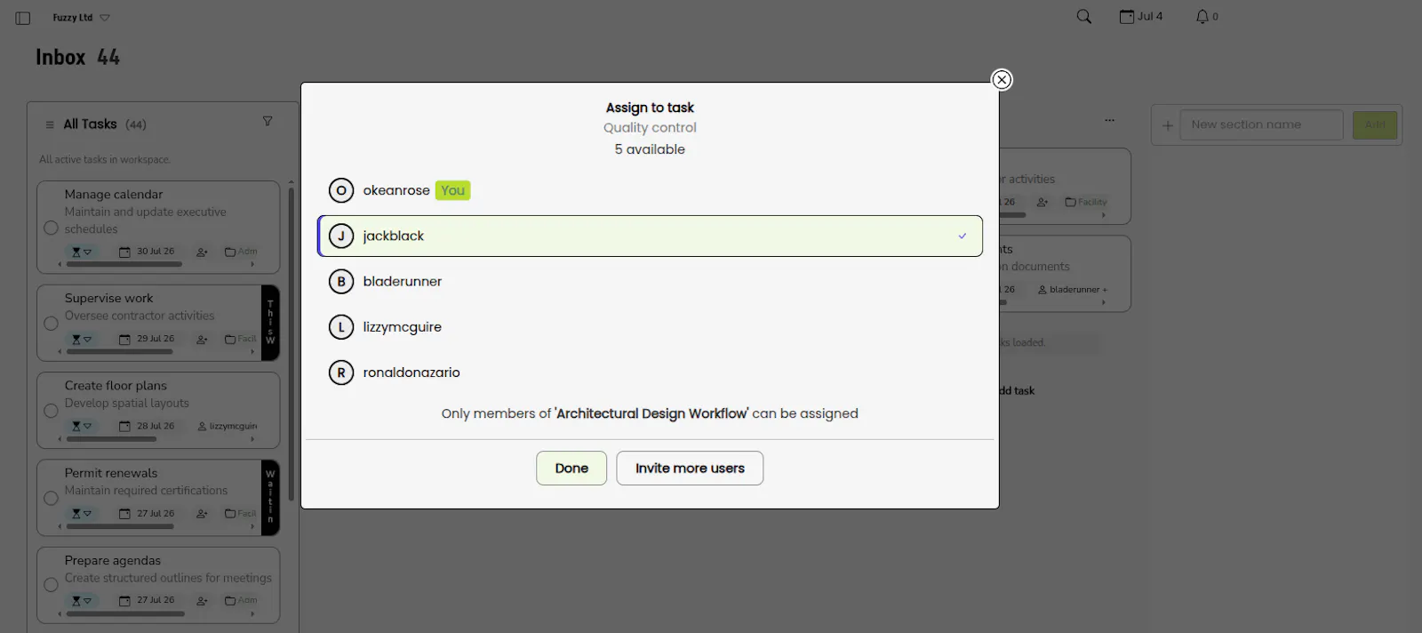1422x633 pixels.
Task: Mark Create floor plans task complete
Action: point(51,411)
